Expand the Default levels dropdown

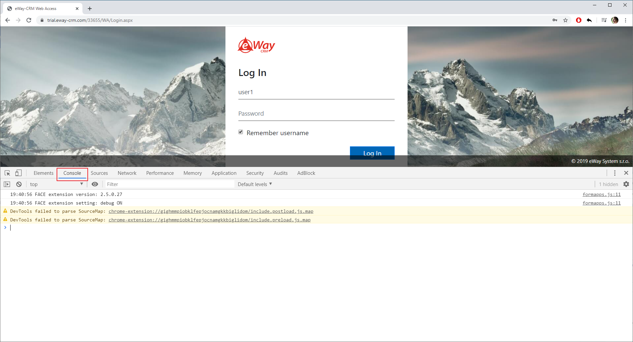(255, 184)
